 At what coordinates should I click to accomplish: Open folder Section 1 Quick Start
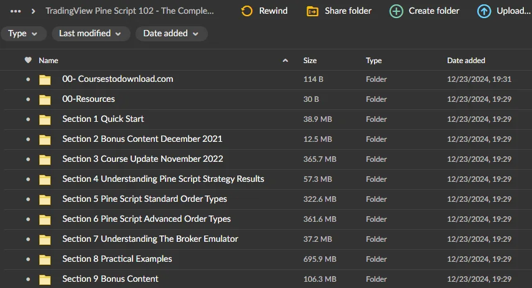click(x=103, y=119)
